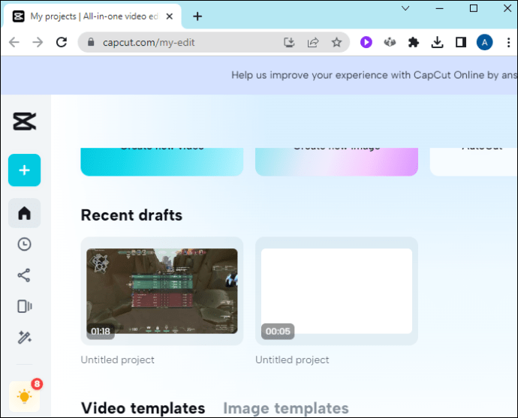Click the survey help banner text

coord(375,75)
